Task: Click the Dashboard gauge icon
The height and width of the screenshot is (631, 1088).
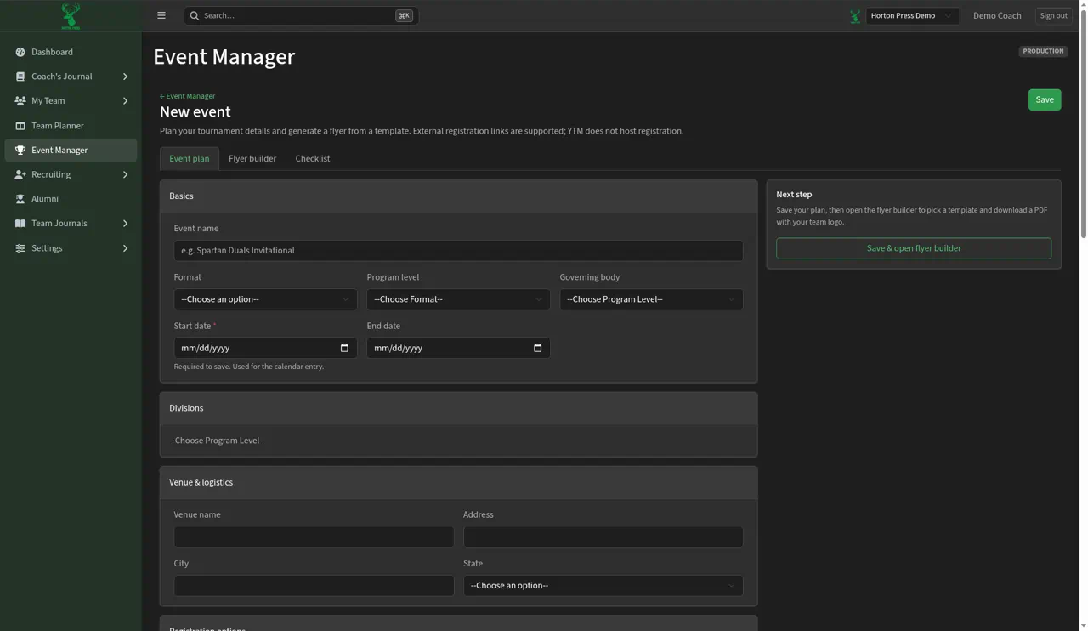Action: pyautogui.click(x=20, y=52)
